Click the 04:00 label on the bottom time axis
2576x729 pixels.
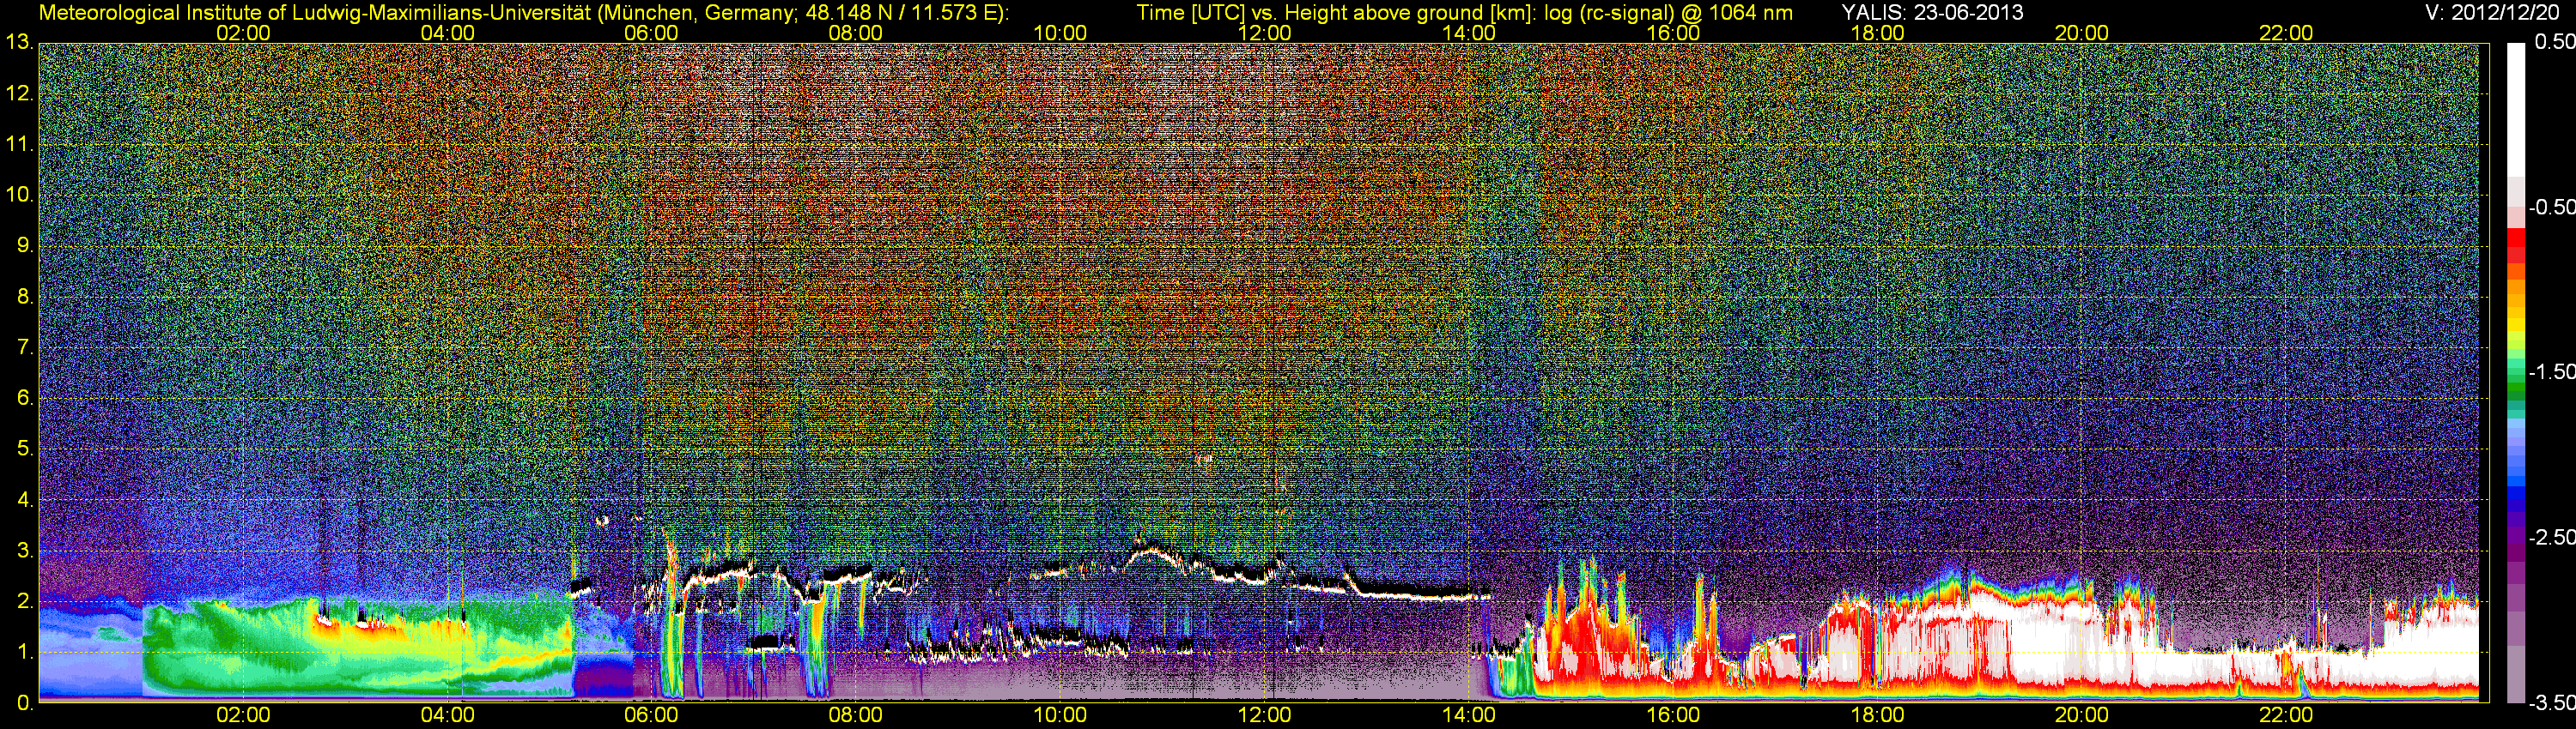(x=448, y=716)
